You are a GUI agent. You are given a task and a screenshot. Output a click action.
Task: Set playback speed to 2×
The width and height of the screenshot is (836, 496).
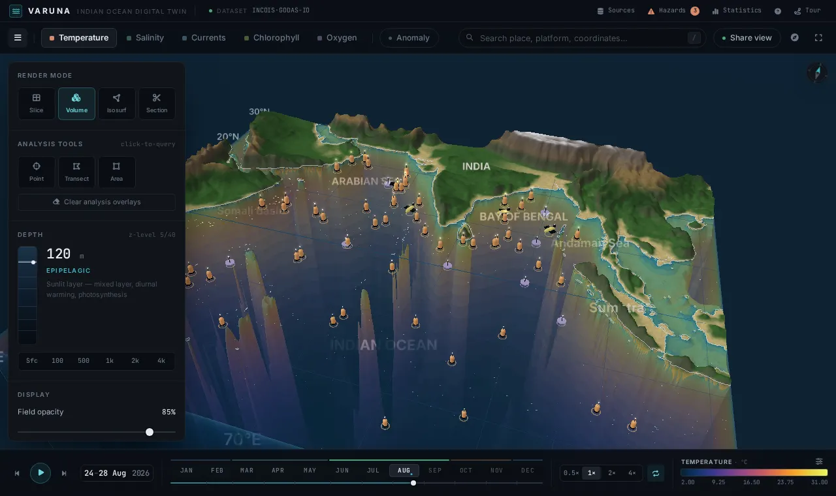pos(612,473)
